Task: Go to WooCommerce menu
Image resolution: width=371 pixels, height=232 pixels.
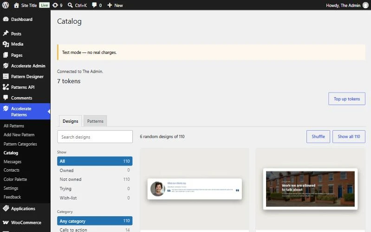Action: [x=26, y=223]
